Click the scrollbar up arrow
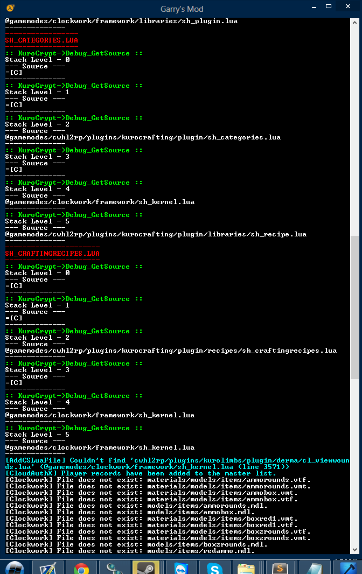This screenshot has width=362, height=574. pyautogui.click(x=354, y=22)
